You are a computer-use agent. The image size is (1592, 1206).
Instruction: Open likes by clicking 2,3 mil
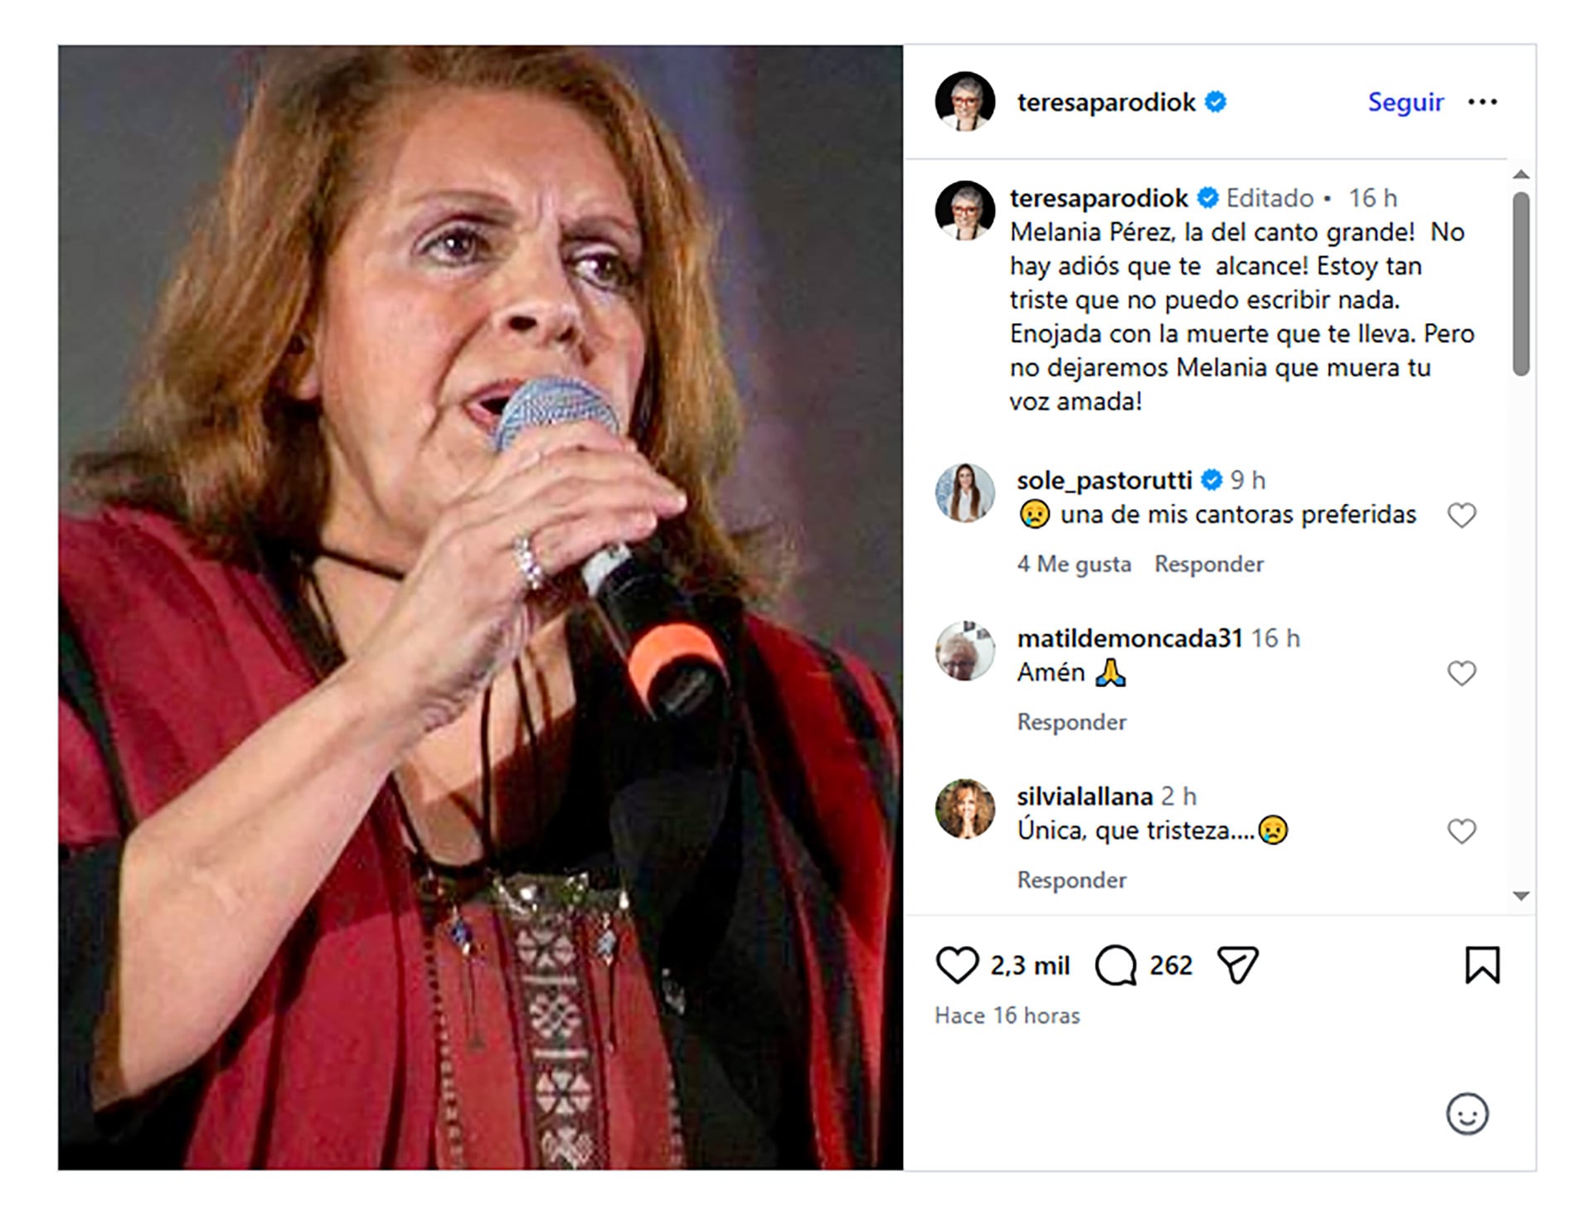point(1030,965)
